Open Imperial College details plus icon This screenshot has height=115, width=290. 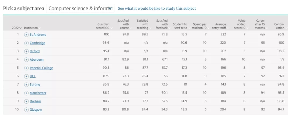[x=26, y=68]
